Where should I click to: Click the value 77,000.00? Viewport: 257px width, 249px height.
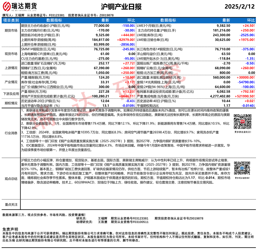click(101, 26)
